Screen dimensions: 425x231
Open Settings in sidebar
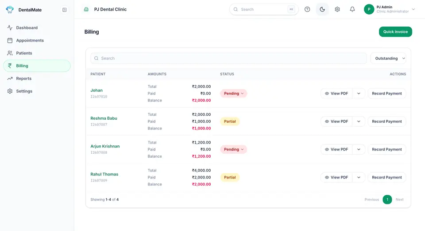pyautogui.click(x=37, y=91)
